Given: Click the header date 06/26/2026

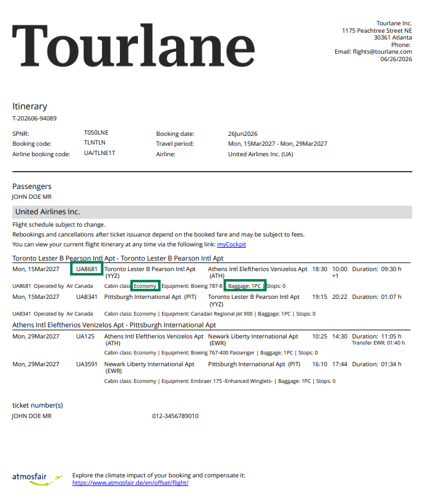Looking at the screenshot, I should pyautogui.click(x=396, y=59).
